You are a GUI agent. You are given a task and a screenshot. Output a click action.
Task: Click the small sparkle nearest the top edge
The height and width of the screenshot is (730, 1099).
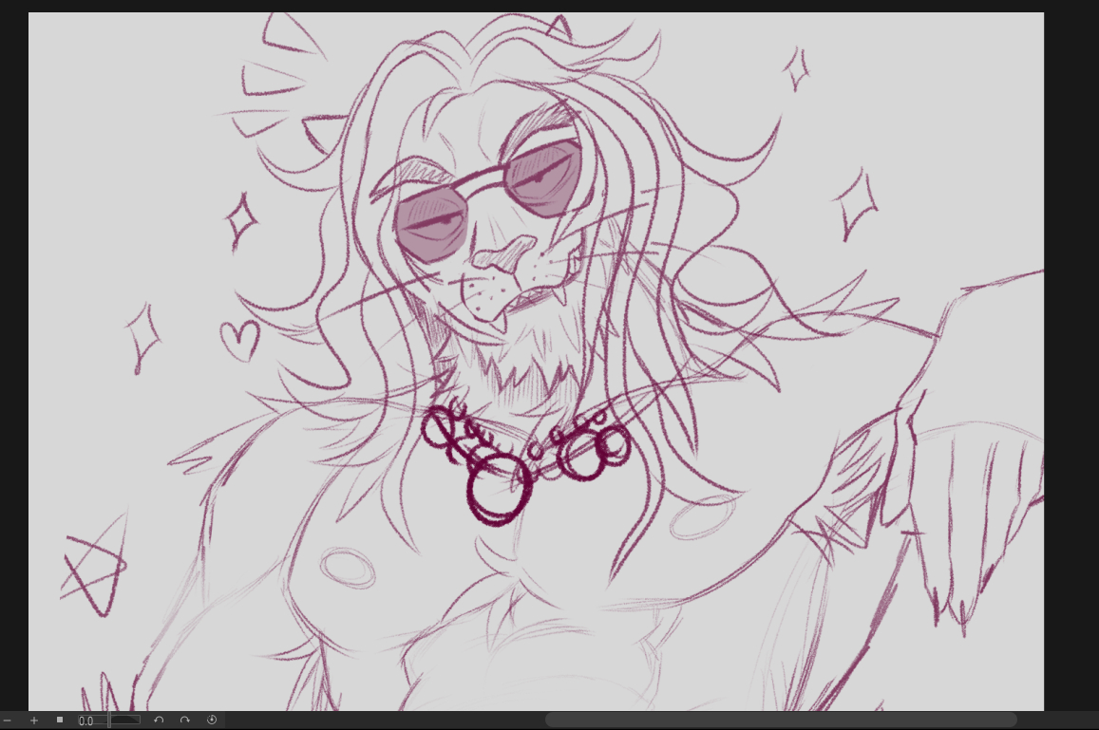(796, 68)
